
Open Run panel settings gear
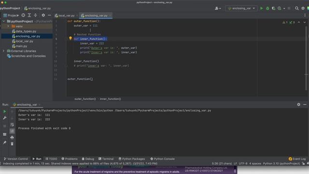click(299, 104)
